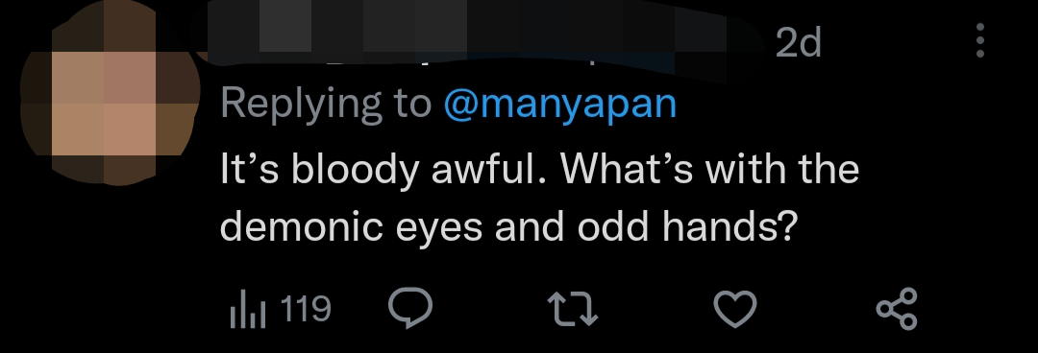
Task: Open the @manyapan profile link
Action: (559, 105)
